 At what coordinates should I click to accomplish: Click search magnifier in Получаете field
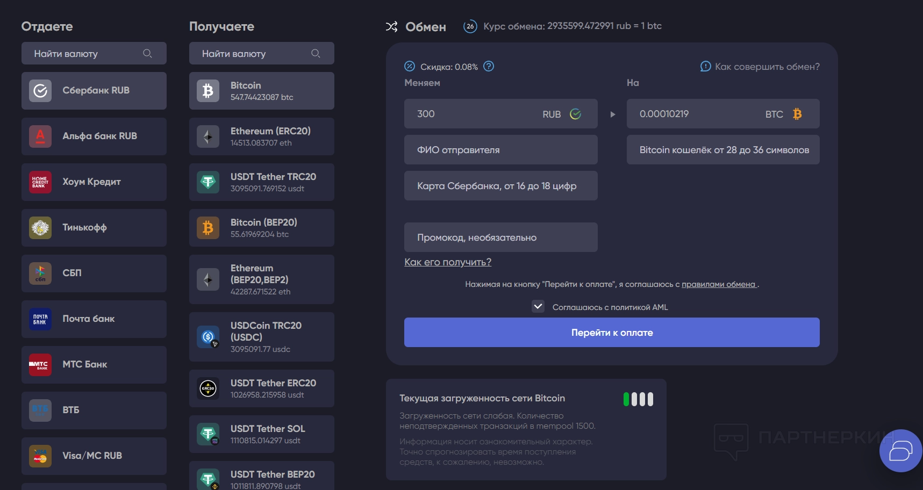(316, 54)
